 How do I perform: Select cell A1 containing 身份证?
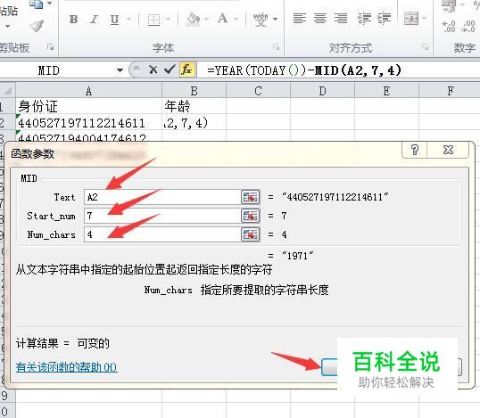click(x=89, y=106)
